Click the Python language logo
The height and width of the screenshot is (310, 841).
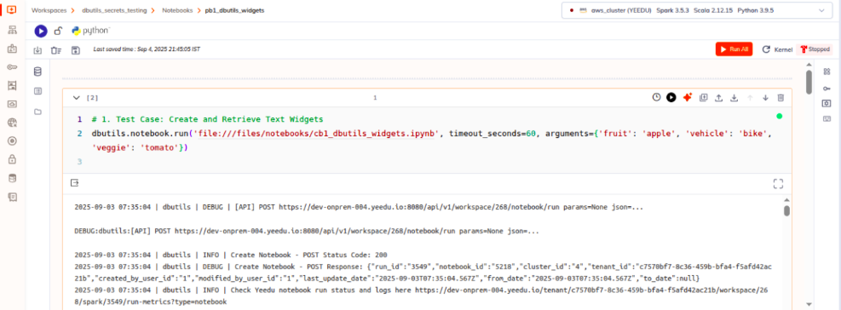[x=90, y=31]
